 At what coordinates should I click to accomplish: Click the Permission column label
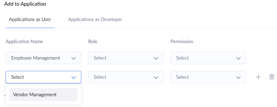pyautogui.click(x=182, y=42)
